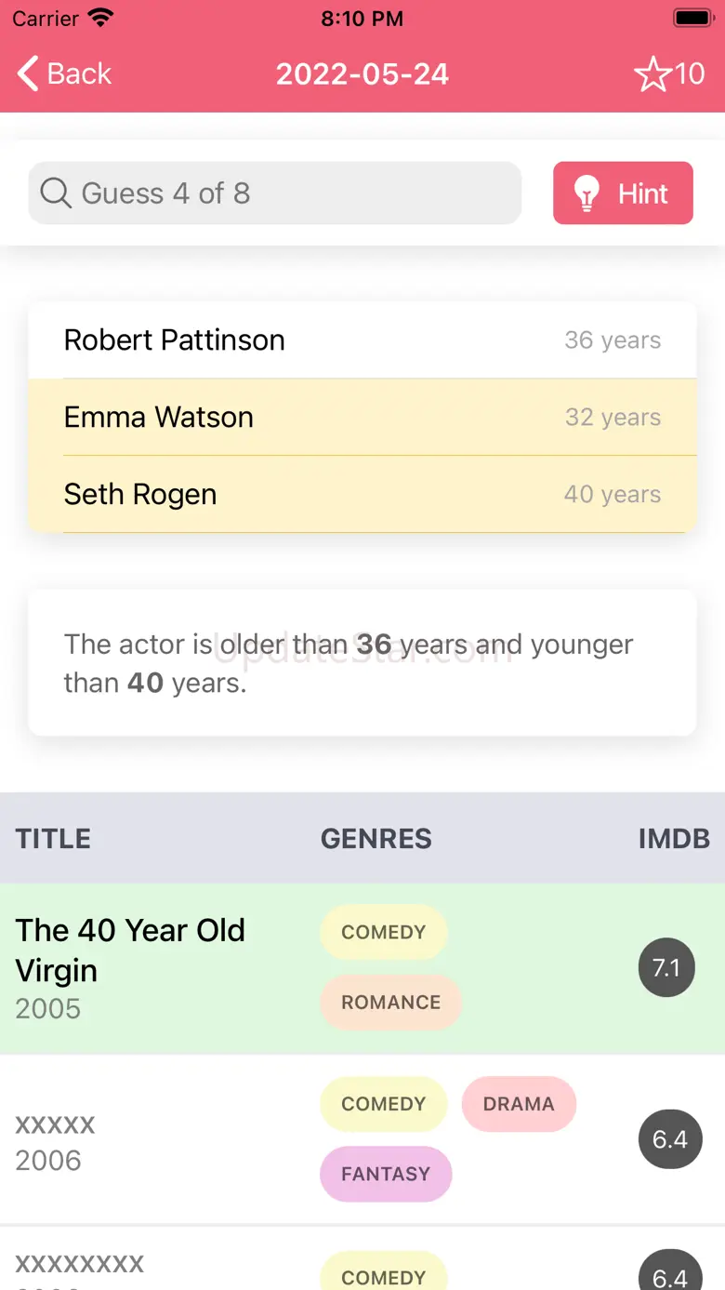Tap the lightbulb Hint icon

[x=587, y=193]
